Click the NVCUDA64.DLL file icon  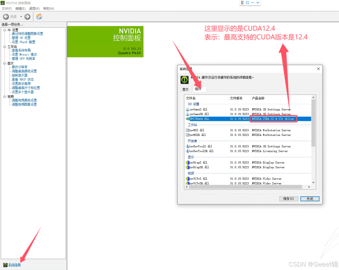(188, 119)
